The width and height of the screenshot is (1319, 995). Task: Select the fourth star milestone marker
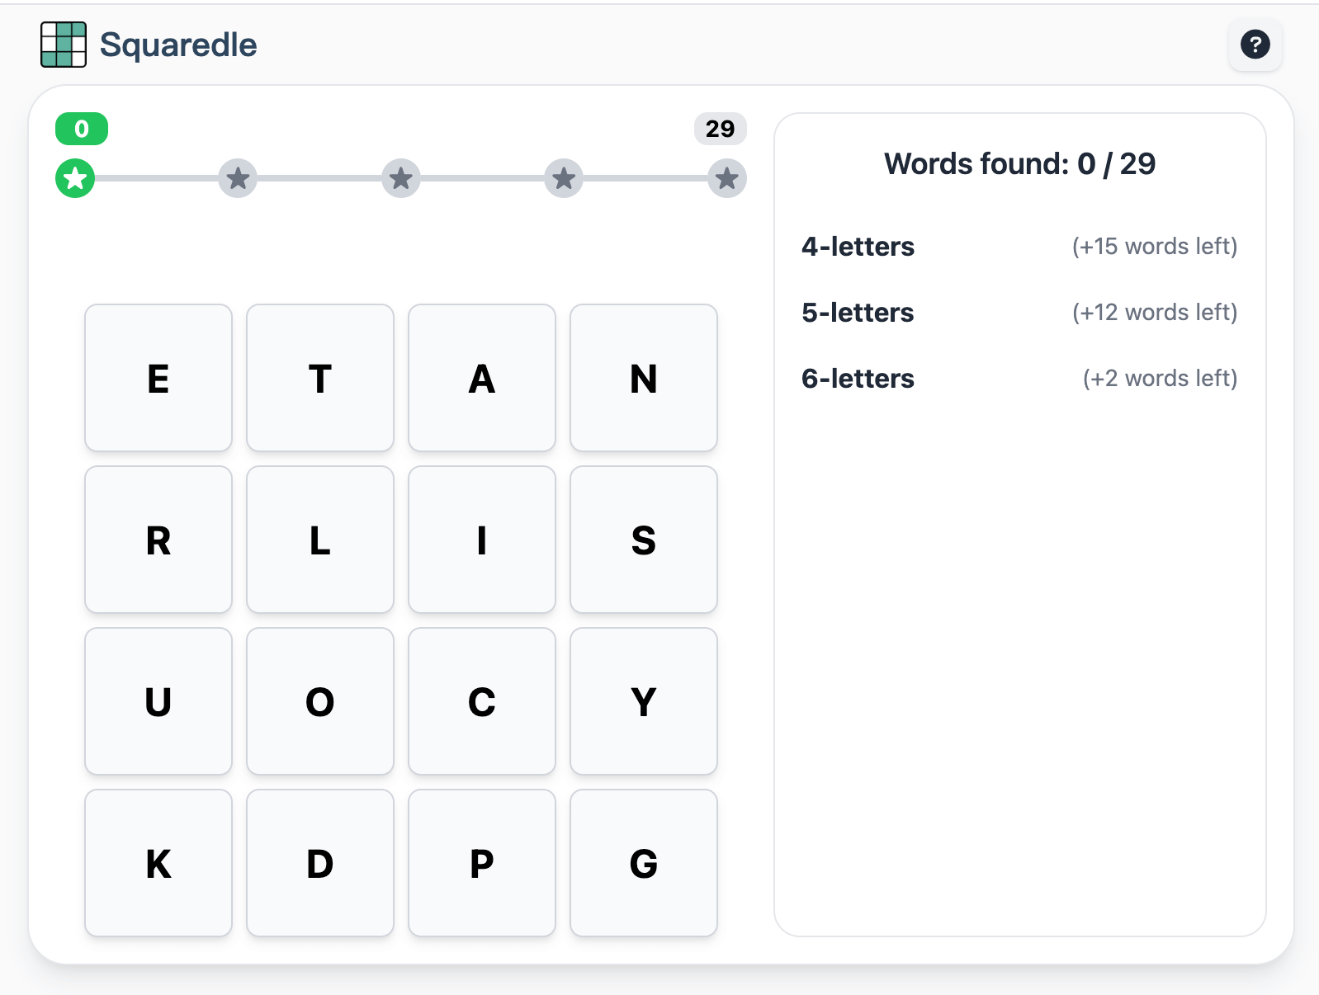point(564,177)
